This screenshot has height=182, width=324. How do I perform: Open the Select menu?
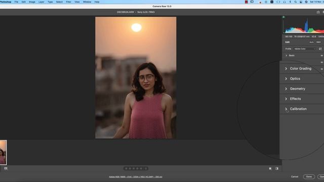59,2
